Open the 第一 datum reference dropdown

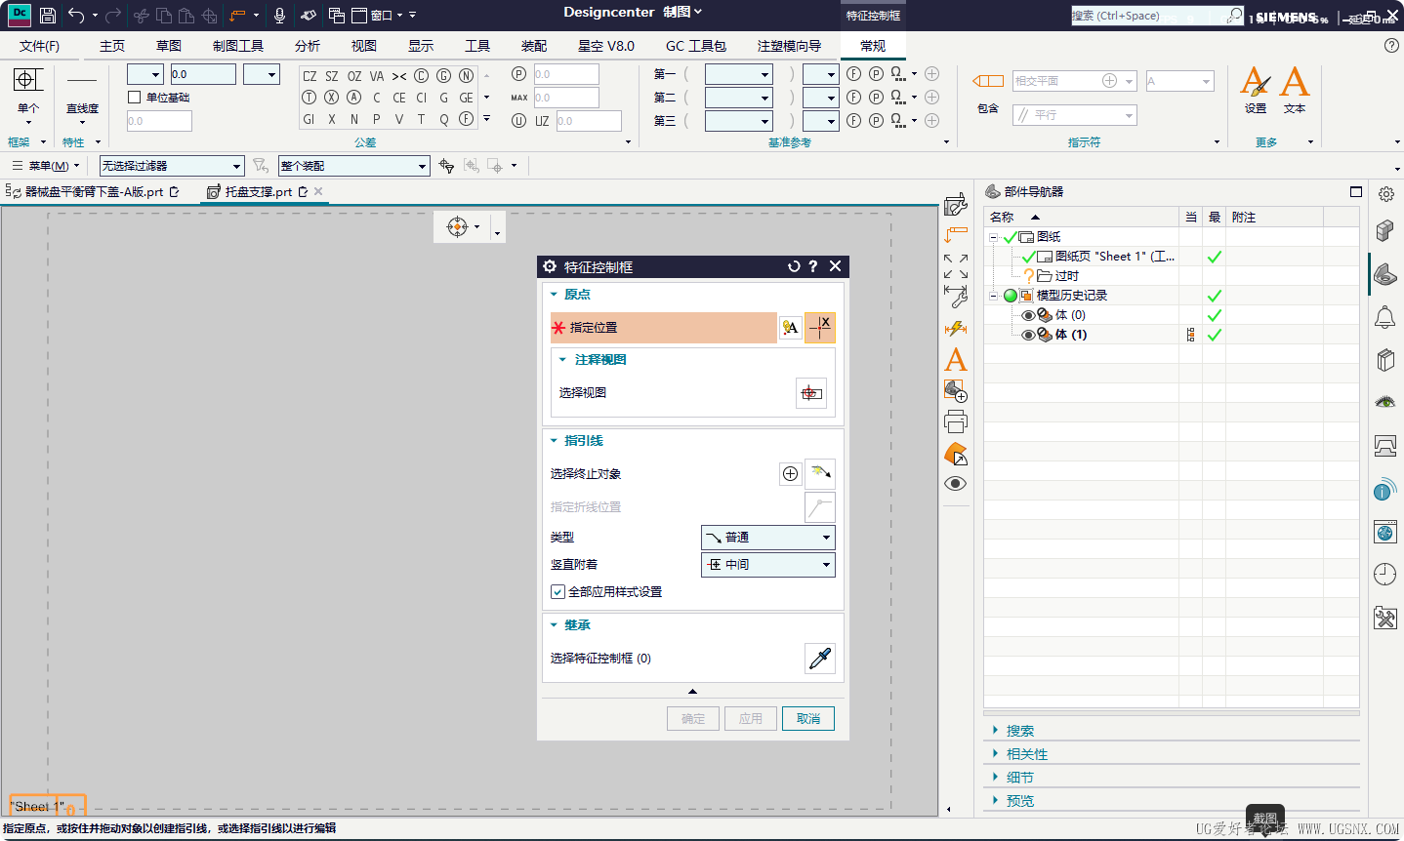[x=739, y=74]
